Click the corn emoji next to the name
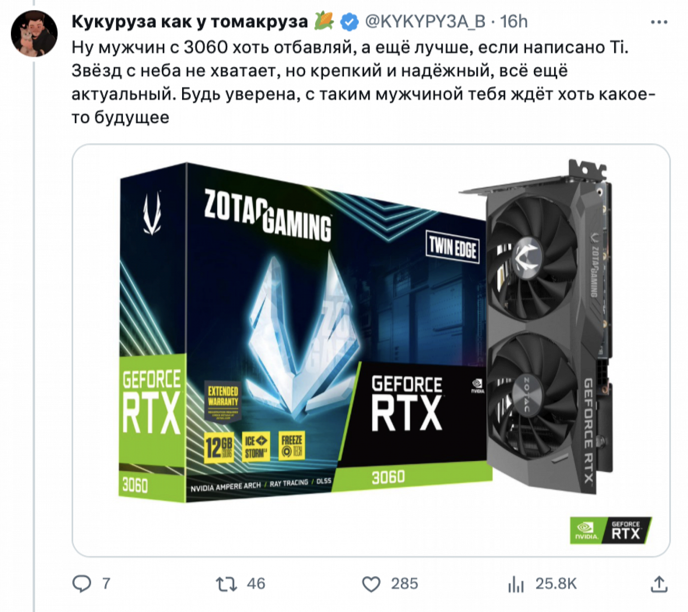 point(324,21)
